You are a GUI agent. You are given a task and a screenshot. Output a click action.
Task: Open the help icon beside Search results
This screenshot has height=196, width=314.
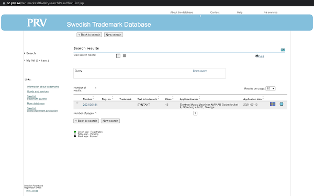click(283, 50)
